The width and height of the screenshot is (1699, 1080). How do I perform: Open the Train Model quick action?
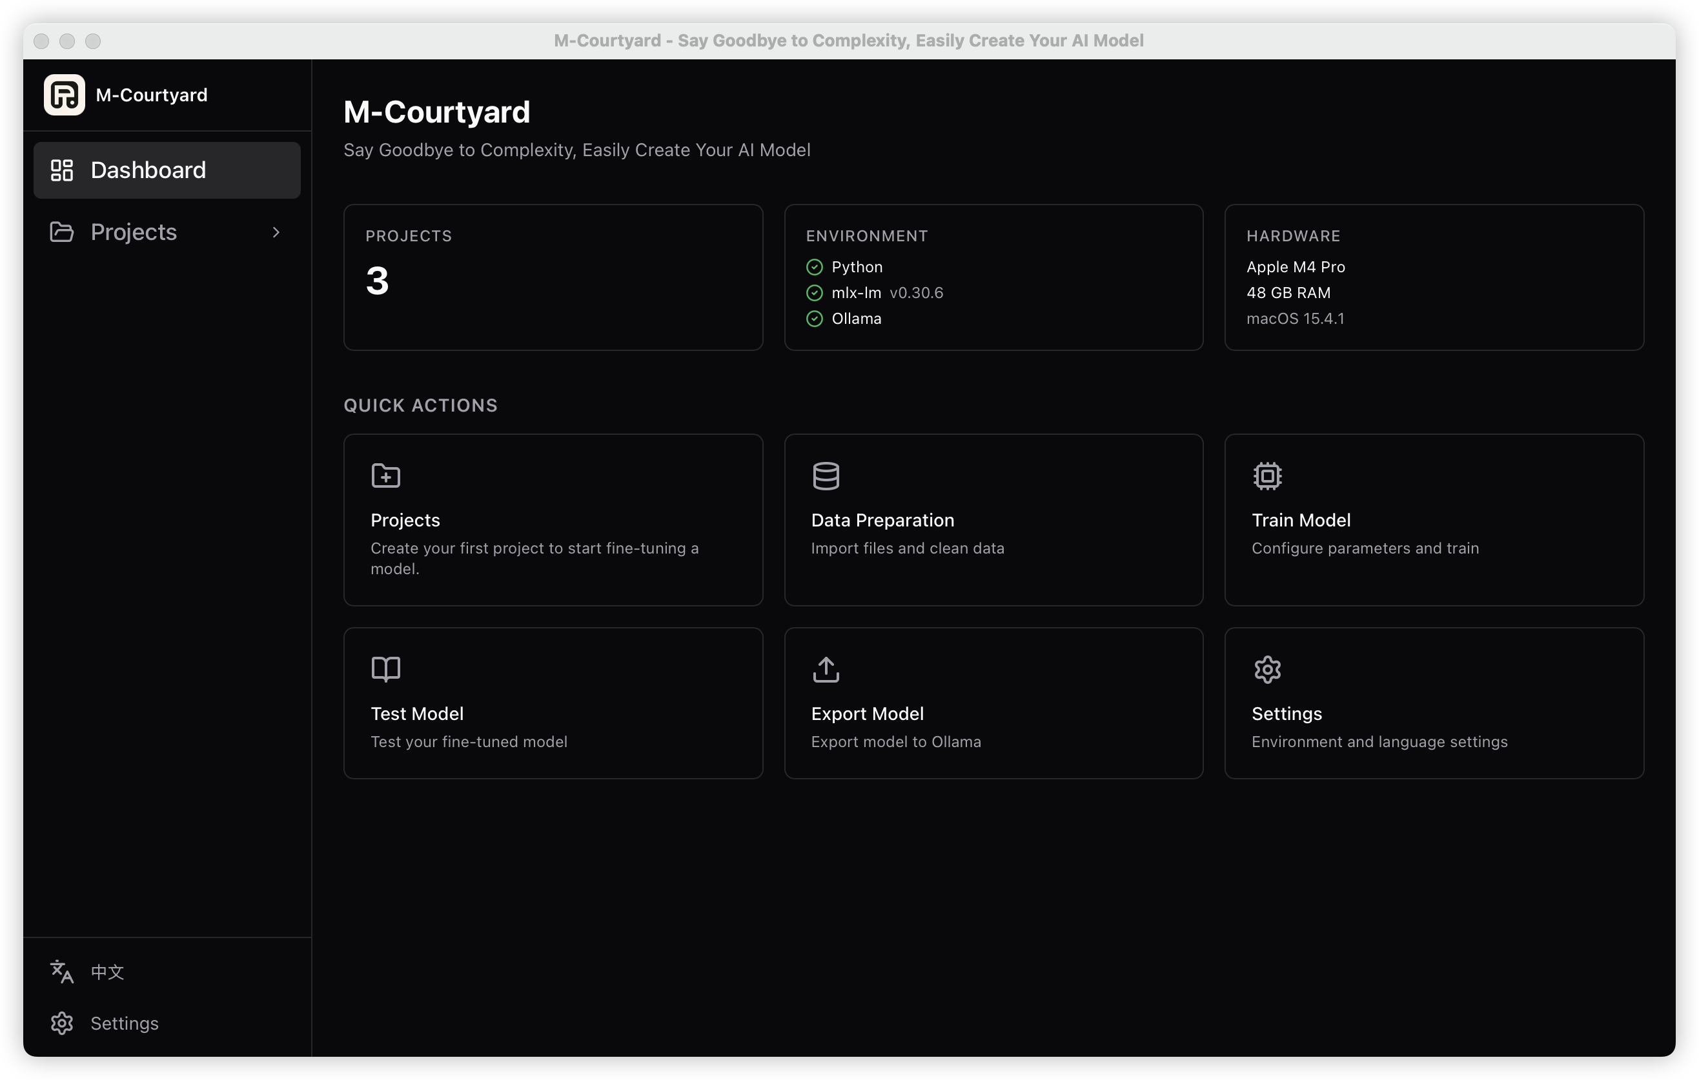[1434, 519]
